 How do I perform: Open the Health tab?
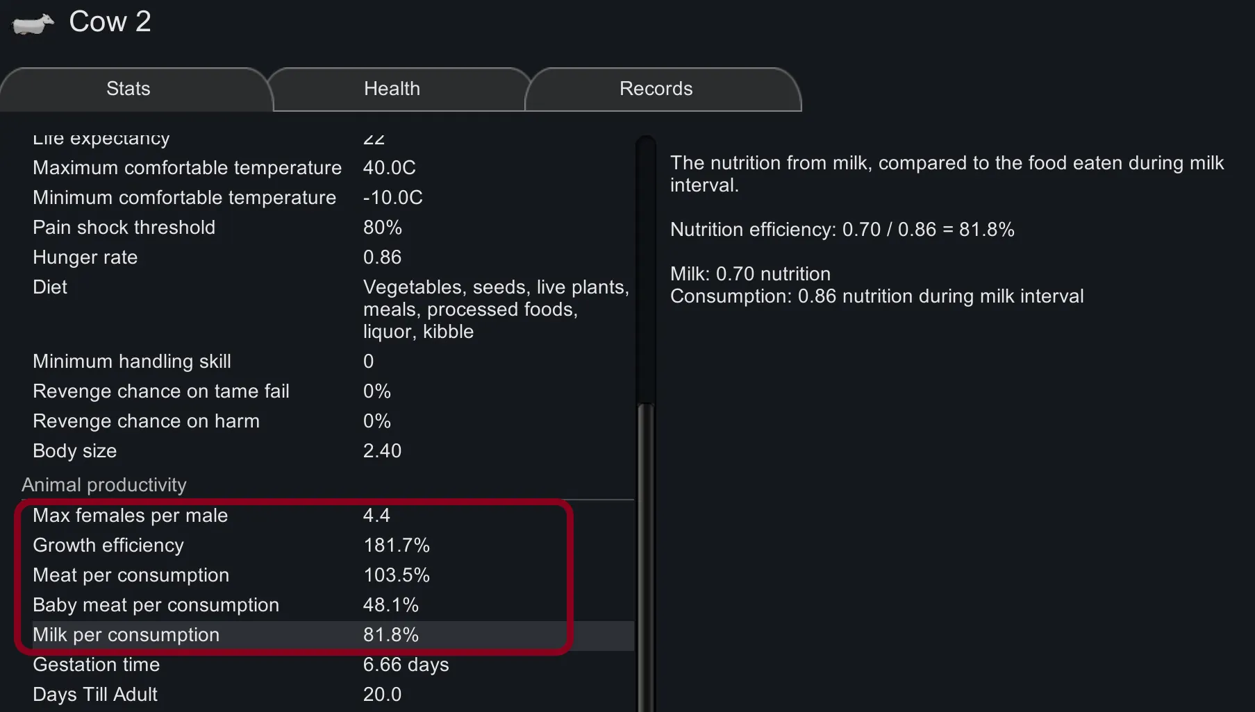392,89
